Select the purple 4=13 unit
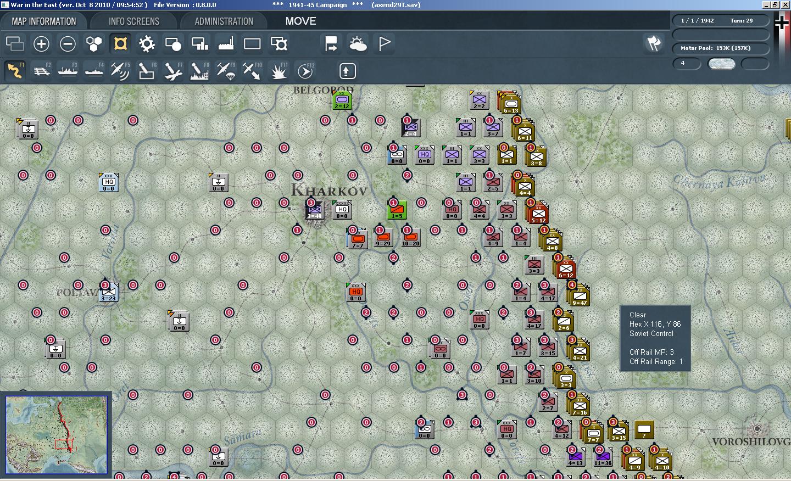Screen dimensions: 791x481 575,457
